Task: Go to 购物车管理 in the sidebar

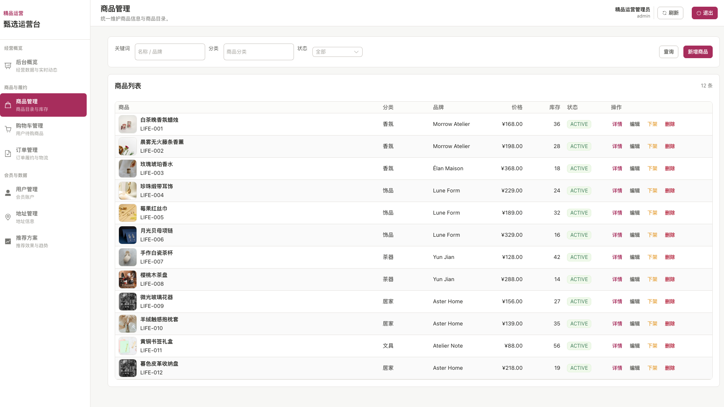Action: click(44, 129)
